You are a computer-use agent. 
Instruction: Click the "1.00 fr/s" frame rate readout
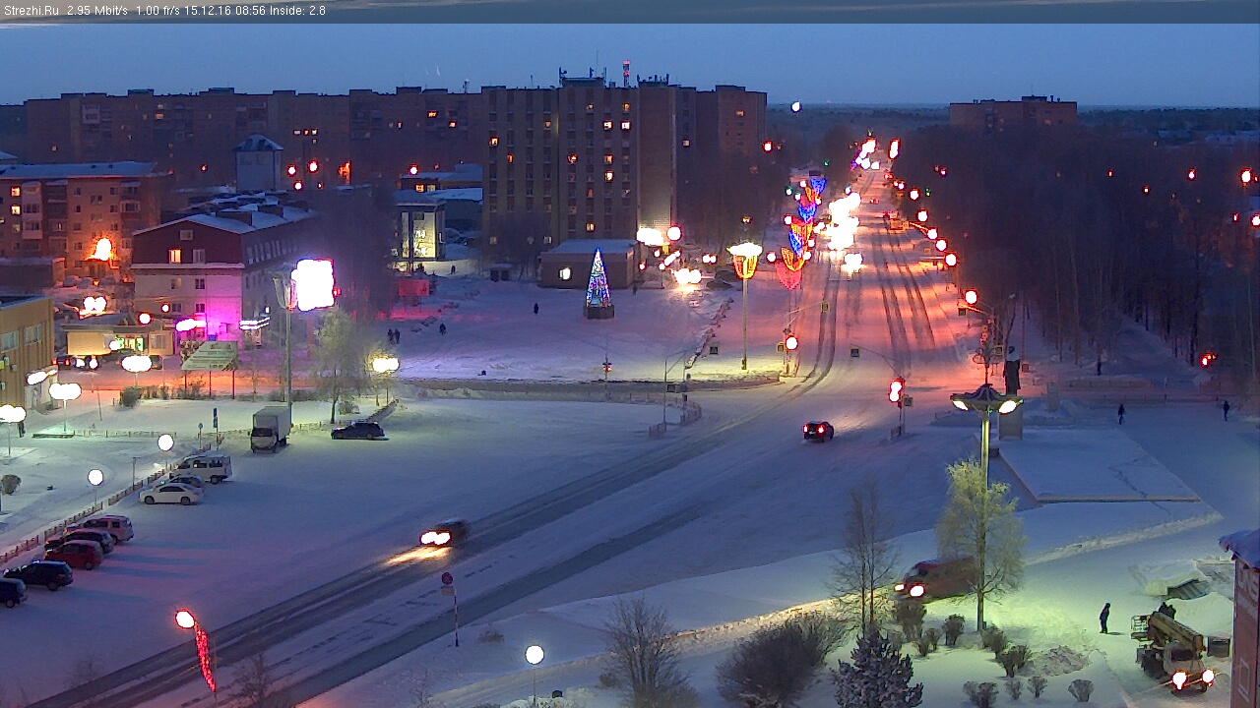coord(157,11)
